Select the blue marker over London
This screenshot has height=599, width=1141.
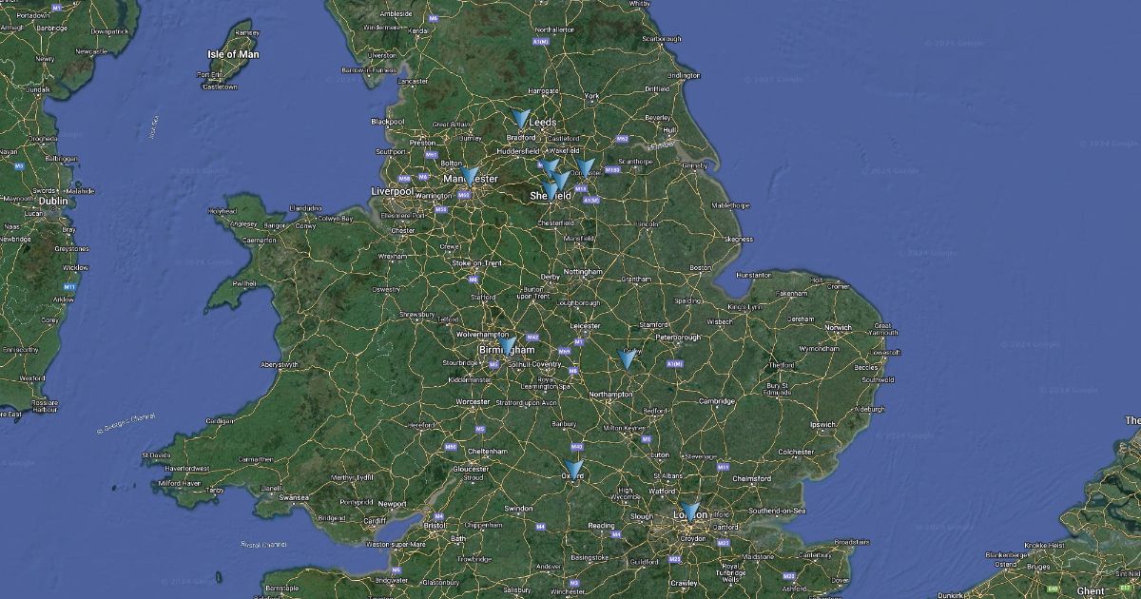(x=690, y=512)
